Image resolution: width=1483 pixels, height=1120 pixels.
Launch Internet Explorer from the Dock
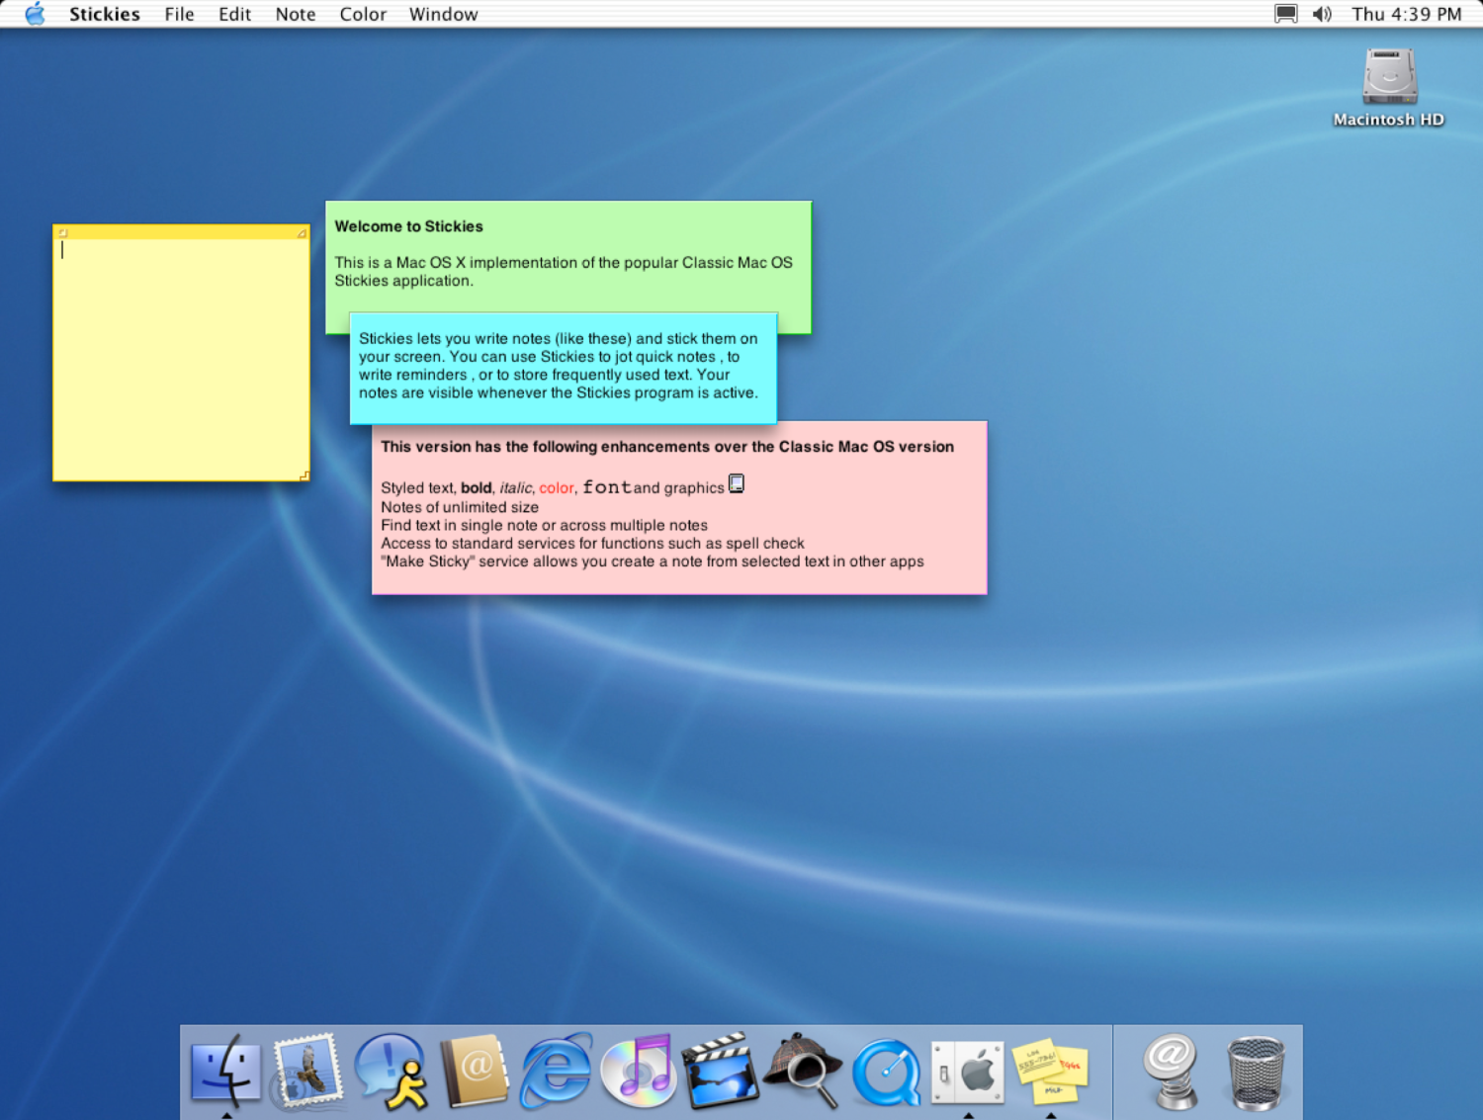(556, 1072)
